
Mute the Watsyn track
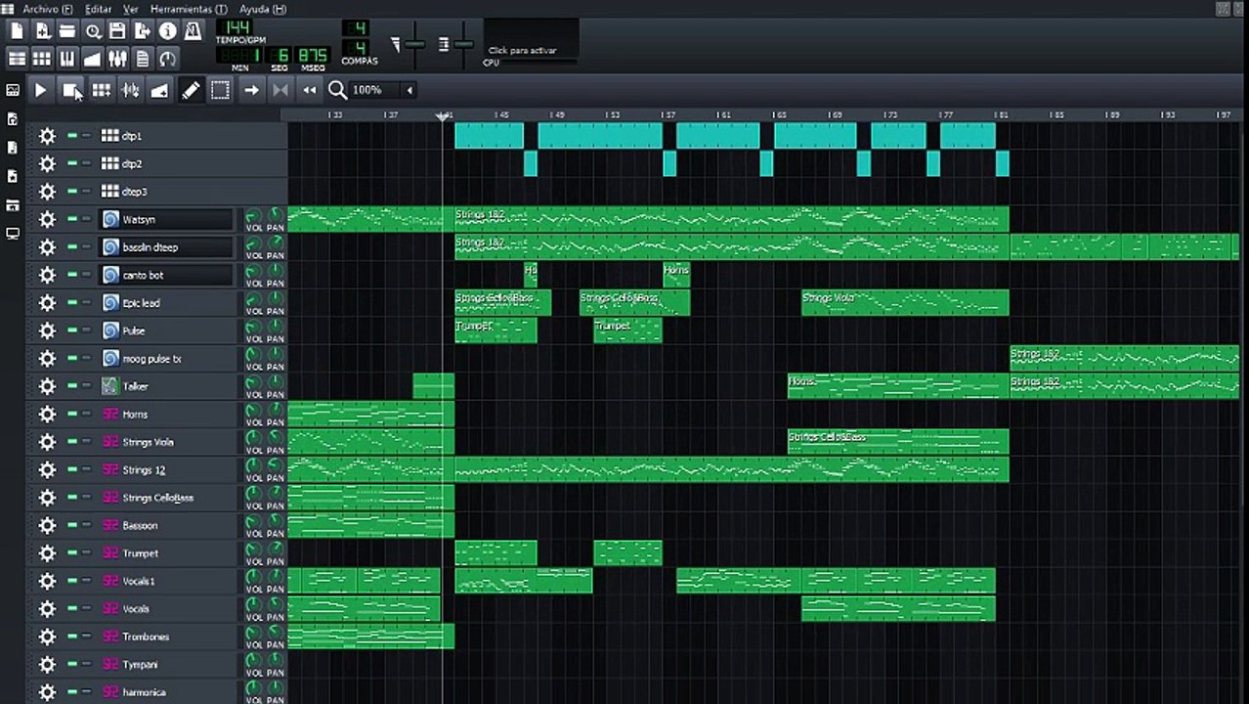72,219
